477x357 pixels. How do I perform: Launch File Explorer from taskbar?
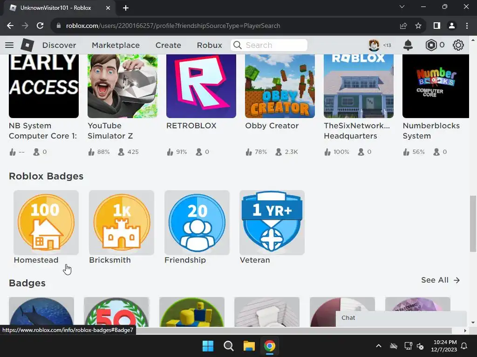pyautogui.click(x=249, y=346)
